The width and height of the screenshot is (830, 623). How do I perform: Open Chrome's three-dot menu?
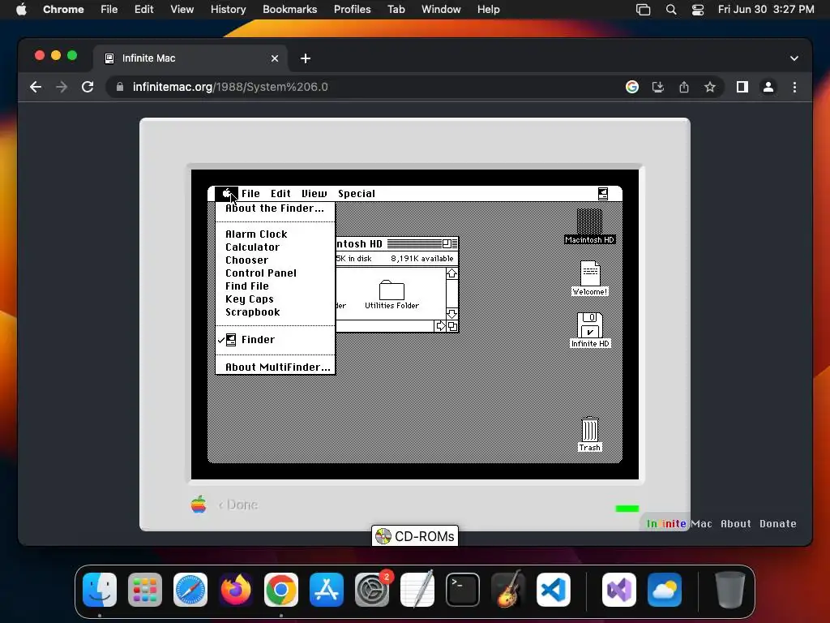coord(794,87)
